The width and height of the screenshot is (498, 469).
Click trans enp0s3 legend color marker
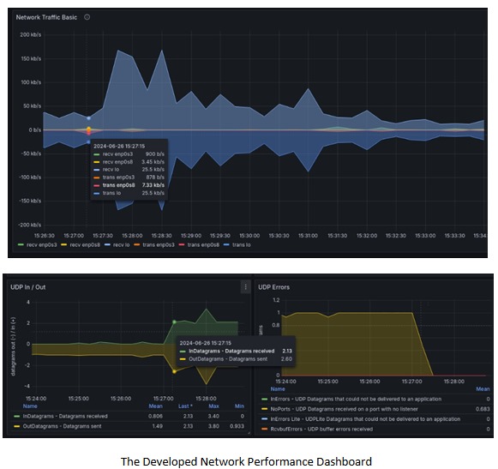coord(137,244)
